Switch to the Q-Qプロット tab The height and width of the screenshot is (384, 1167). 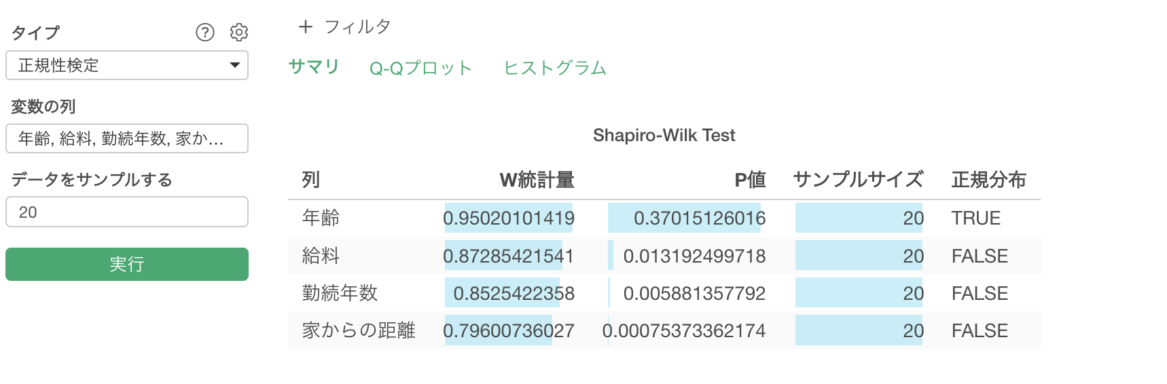coord(420,68)
